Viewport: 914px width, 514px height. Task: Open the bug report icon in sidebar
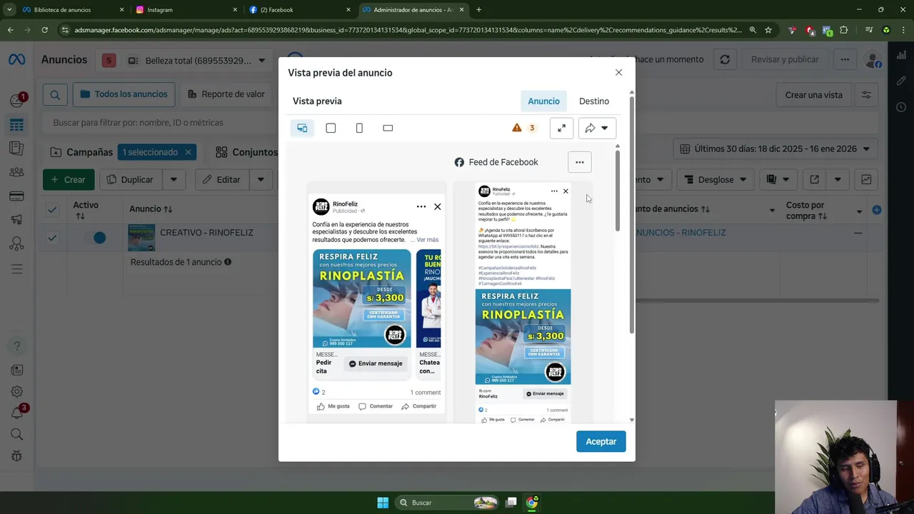(16, 456)
